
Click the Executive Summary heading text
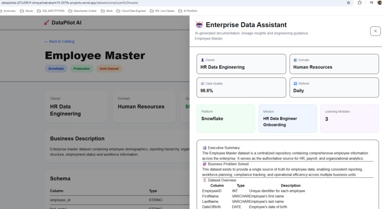point(224,148)
